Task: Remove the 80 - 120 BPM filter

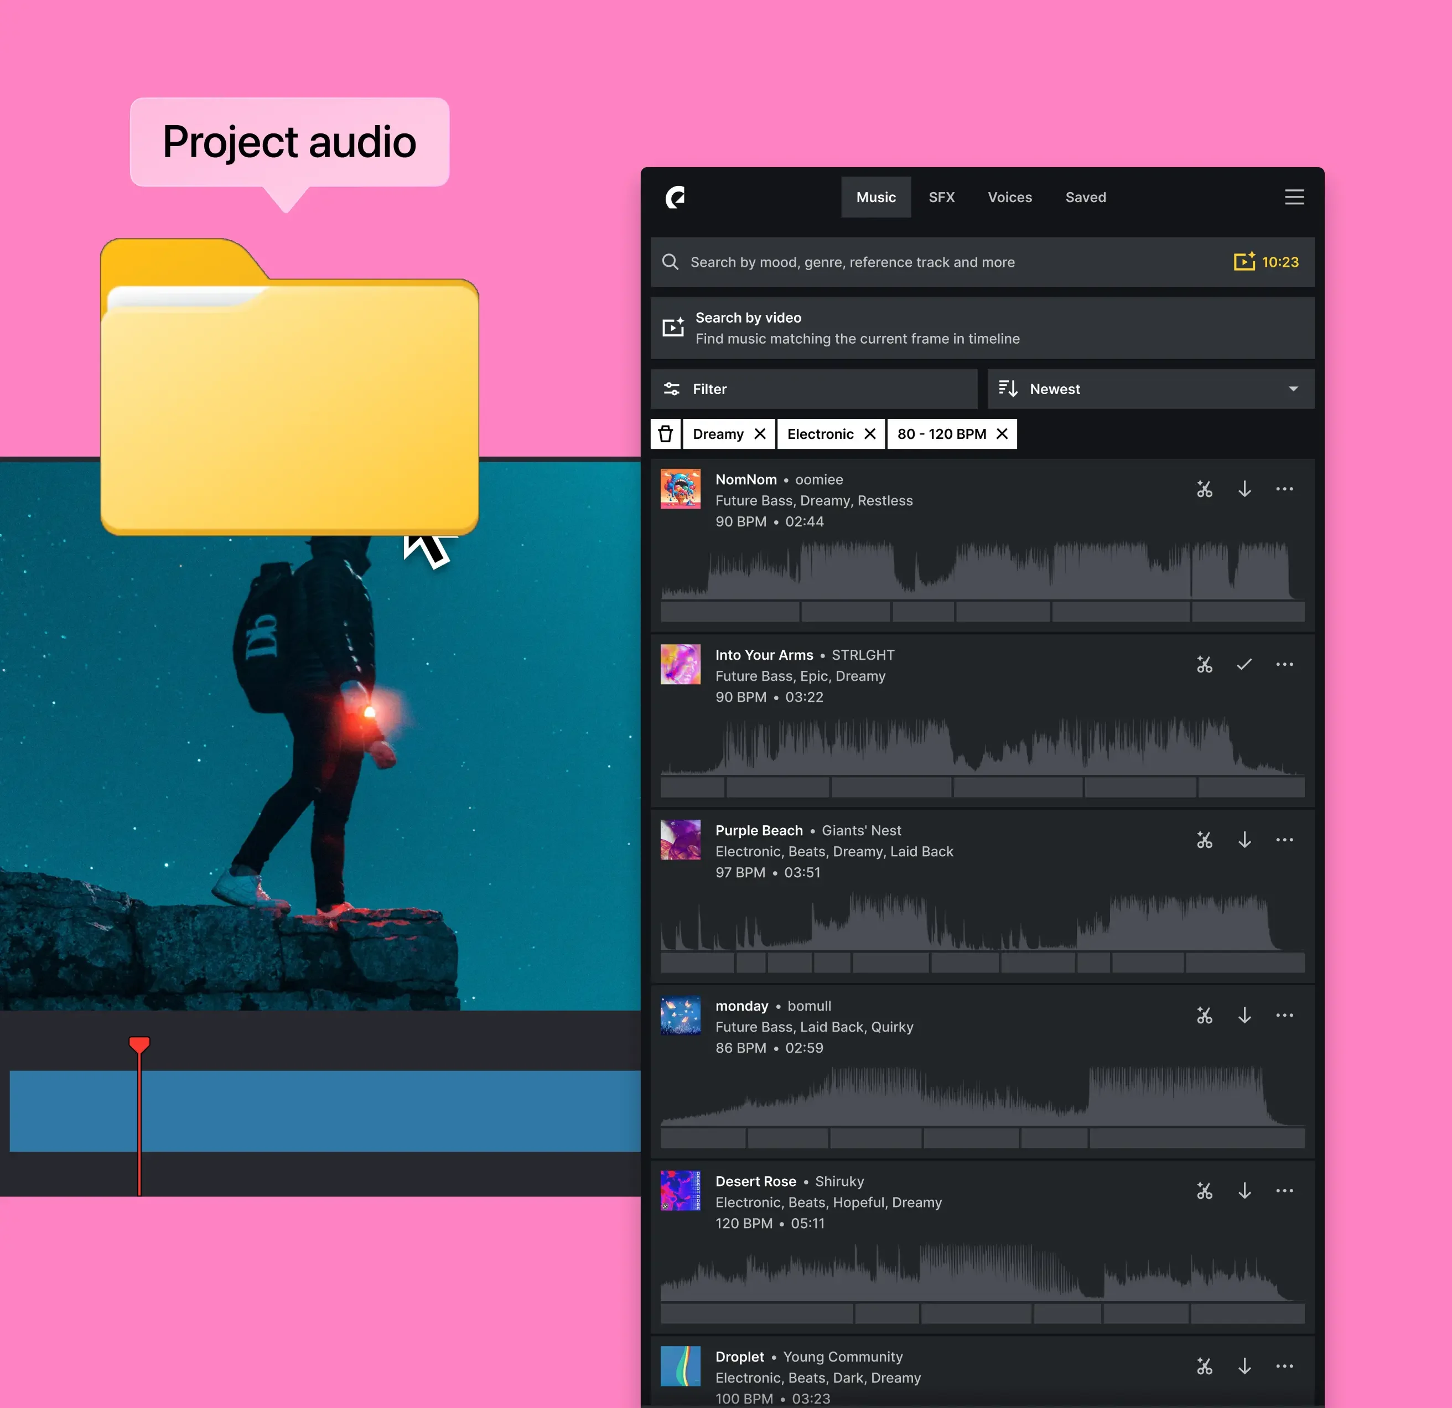Action: [1002, 433]
